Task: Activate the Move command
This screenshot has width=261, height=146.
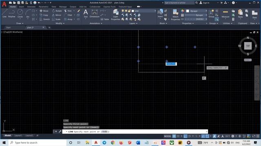Action: [x=44, y=11]
